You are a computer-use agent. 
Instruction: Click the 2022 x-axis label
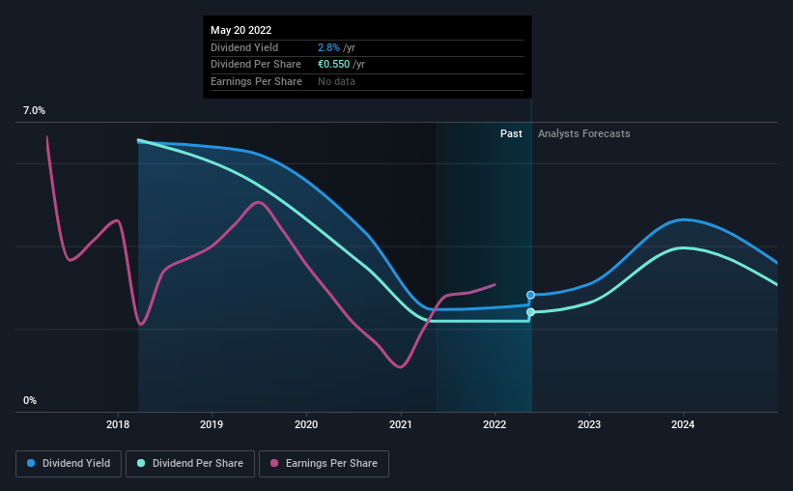(495, 424)
